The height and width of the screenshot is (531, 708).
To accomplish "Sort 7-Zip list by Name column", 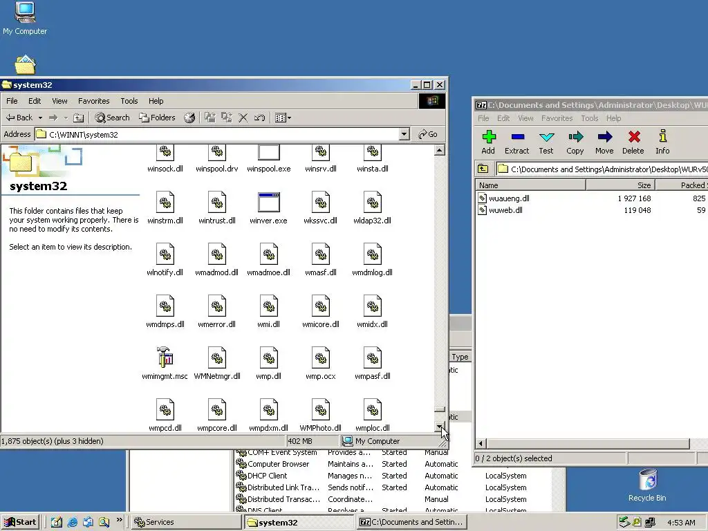I will [530, 185].
